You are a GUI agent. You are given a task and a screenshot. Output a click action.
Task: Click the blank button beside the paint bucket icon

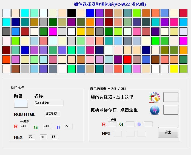click(x=171, y=97)
